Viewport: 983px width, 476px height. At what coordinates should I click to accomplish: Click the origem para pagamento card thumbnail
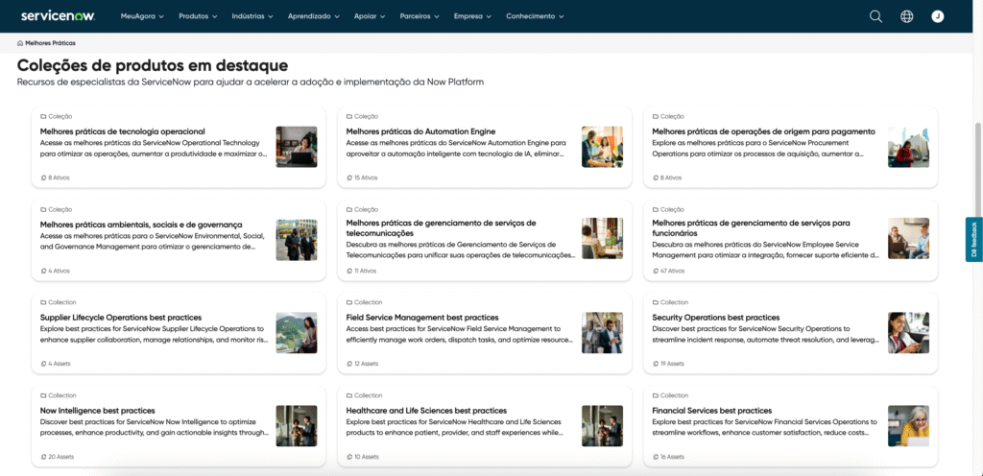click(908, 147)
